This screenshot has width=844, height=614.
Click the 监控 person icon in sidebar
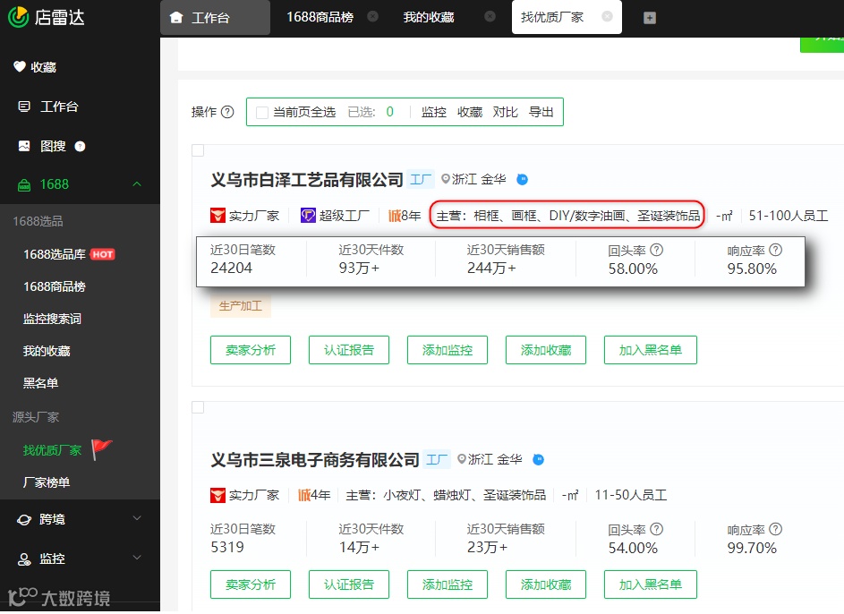24,559
